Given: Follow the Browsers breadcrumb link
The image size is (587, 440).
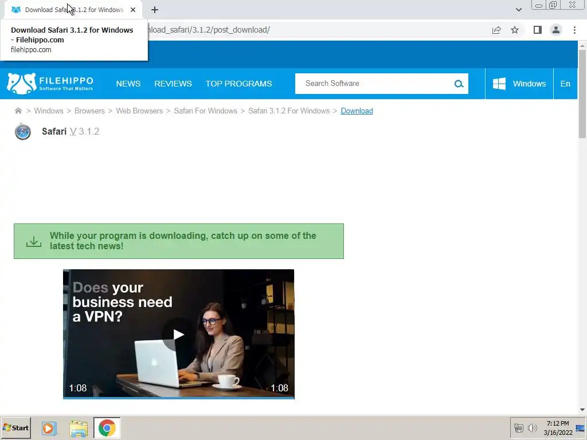Looking at the screenshot, I should pos(89,111).
